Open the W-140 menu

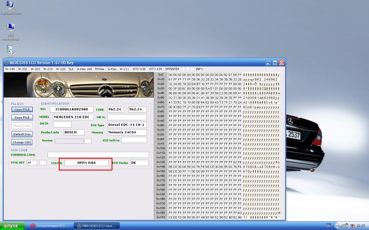pos(10,69)
